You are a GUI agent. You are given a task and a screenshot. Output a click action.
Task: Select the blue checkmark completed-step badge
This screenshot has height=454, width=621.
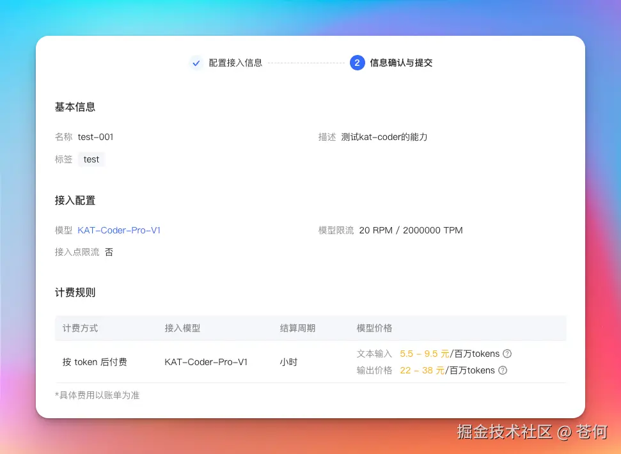tap(196, 63)
